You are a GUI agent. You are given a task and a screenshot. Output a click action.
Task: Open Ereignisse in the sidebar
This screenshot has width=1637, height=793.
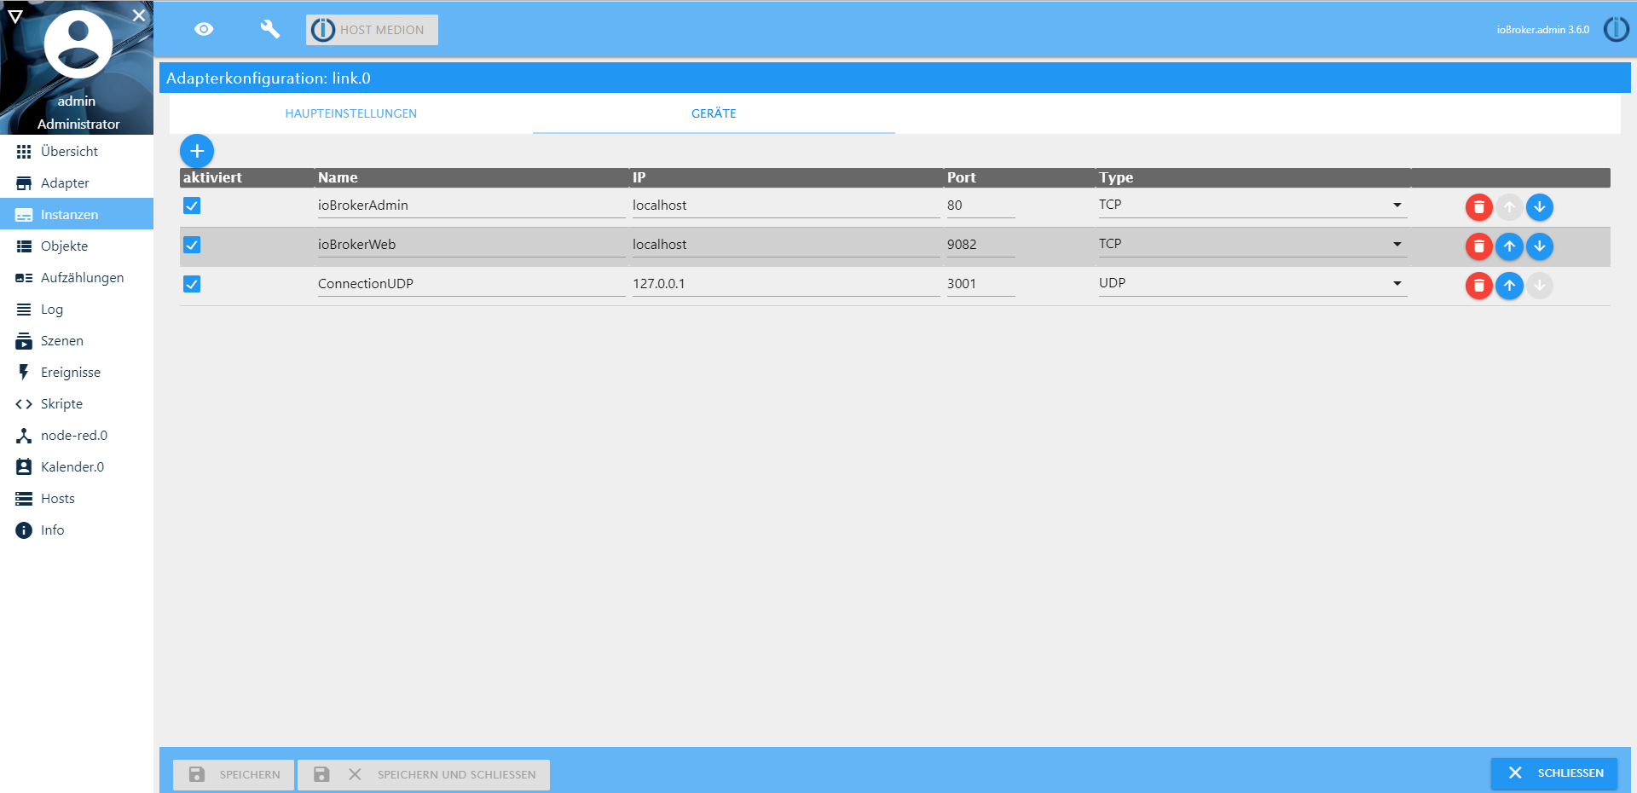pos(77,373)
